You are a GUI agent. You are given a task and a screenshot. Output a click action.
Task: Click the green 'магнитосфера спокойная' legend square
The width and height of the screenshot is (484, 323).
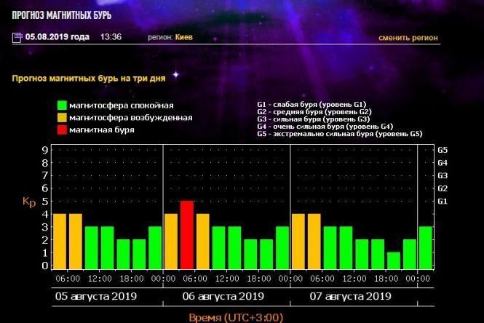click(x=63, y=105)
